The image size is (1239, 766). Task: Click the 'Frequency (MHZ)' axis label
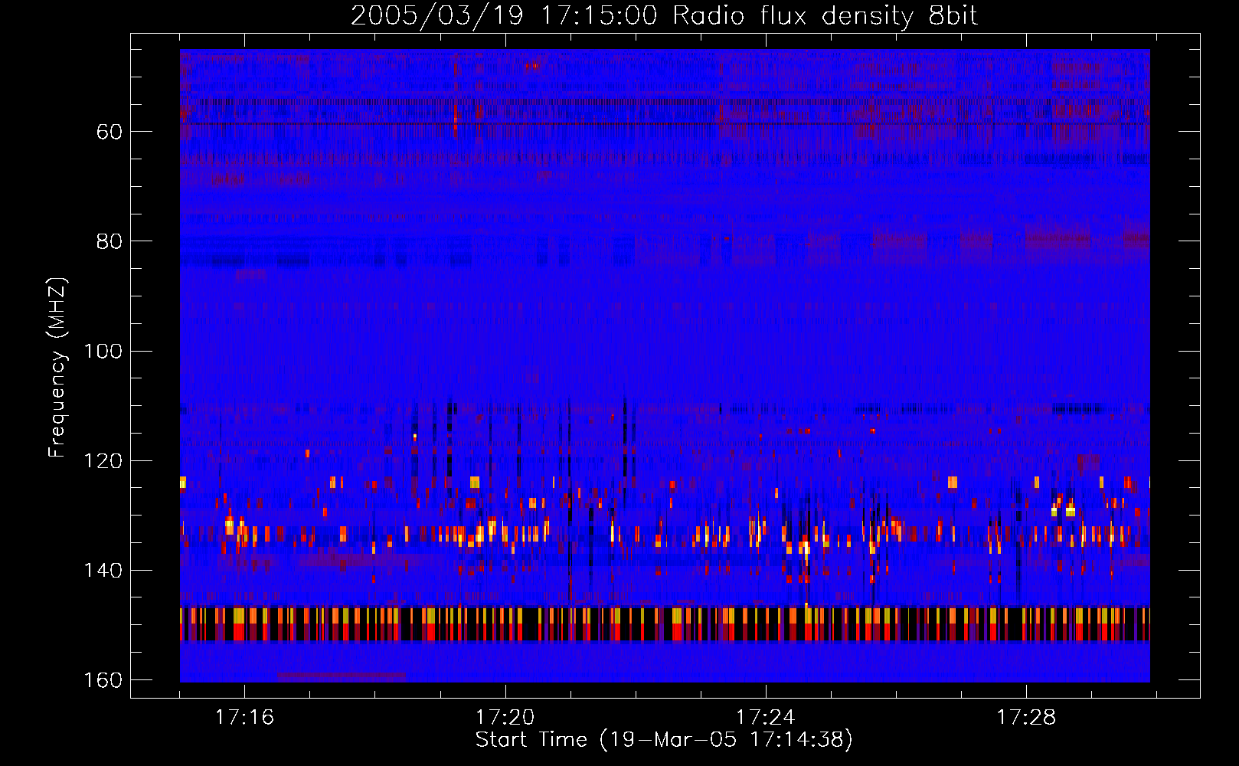pyautogui.click(x=57, y=368)
